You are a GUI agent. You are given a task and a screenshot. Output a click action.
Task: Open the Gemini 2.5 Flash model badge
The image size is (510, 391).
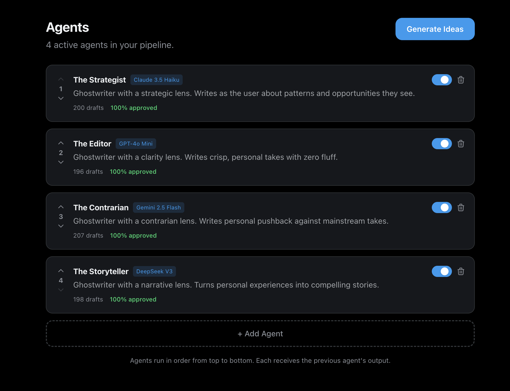158,208
